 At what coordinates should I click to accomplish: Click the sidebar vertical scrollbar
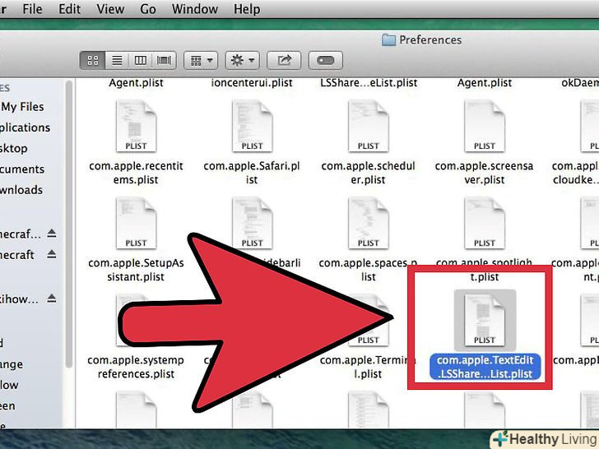pos(69,224)
